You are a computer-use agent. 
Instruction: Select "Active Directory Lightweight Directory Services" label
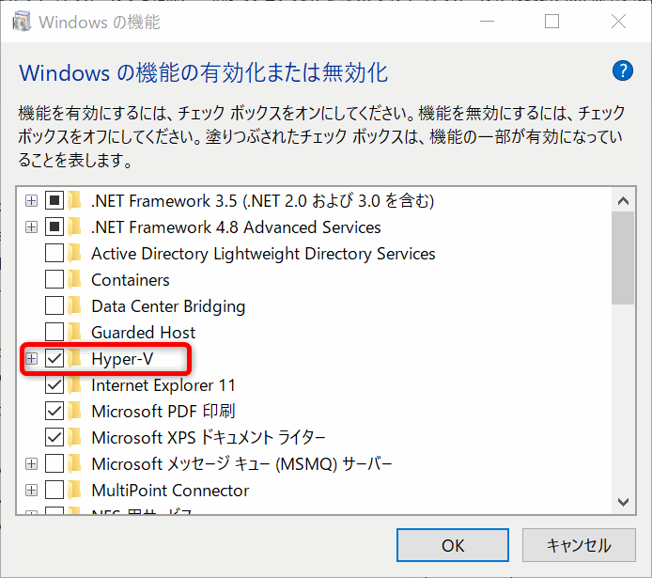263,254
